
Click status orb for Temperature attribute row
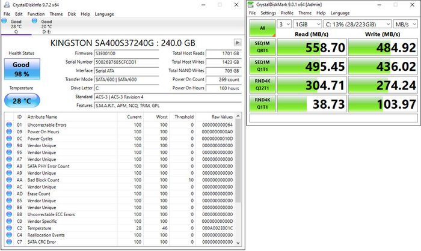9,228
